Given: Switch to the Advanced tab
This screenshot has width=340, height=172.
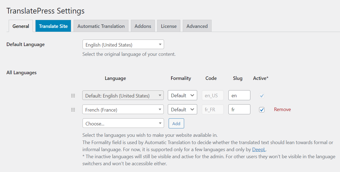Looking at the screenshot, I should (x=197, y=26).
